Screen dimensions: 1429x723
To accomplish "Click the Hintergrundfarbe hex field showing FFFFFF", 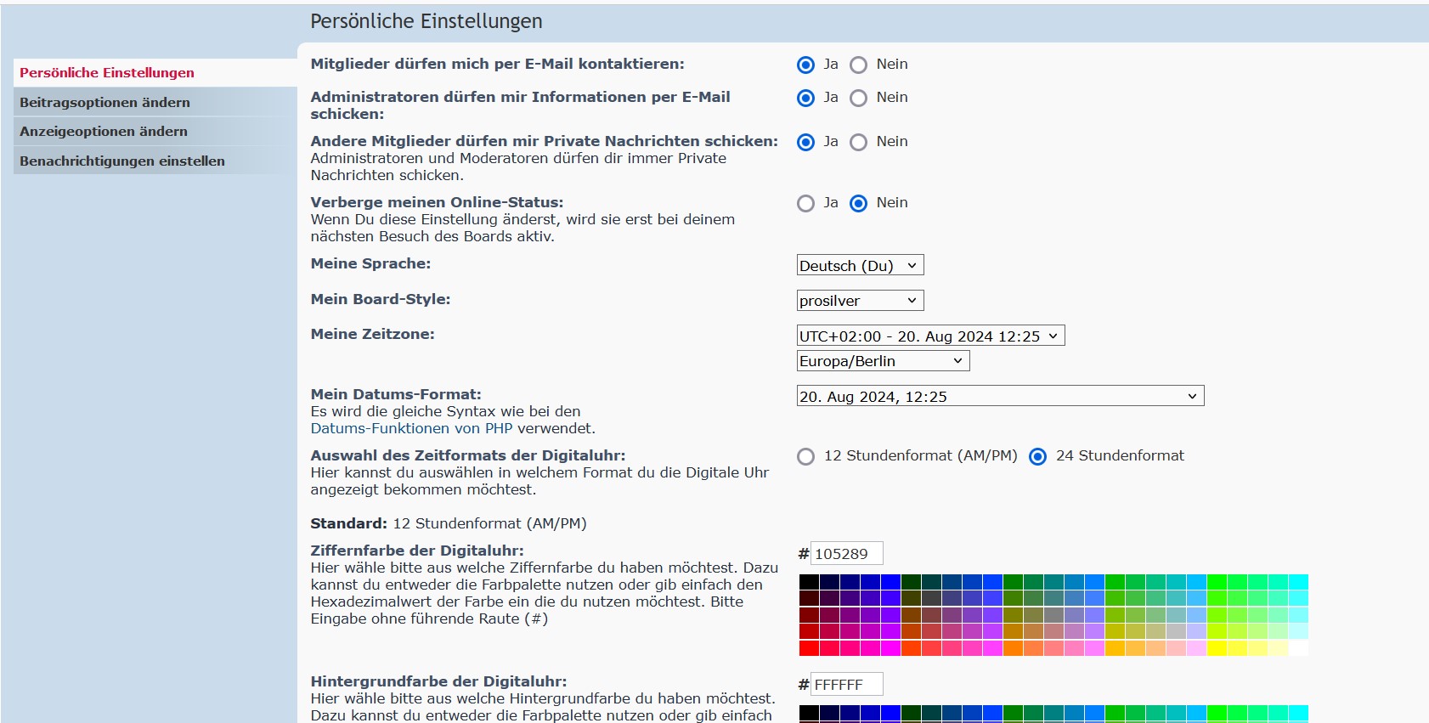I will [x=846, y=685].
